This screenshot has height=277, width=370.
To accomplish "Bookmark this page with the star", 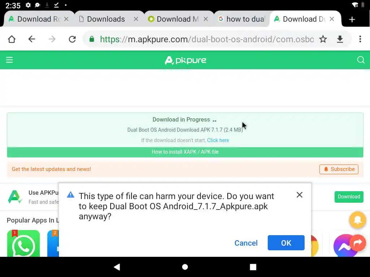I will (323, 39).
